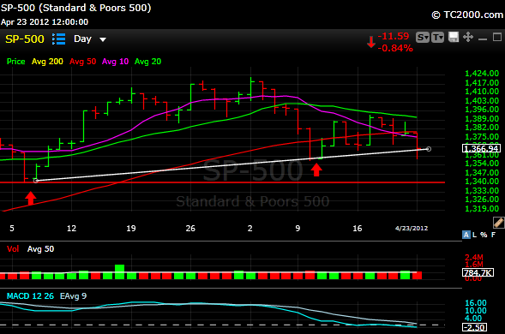Select the Price legend label
This screenshot has width=505, height=334.
click(x=15, y=62)
